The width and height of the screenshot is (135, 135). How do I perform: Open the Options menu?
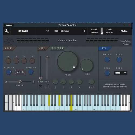(x=9, y=25)
